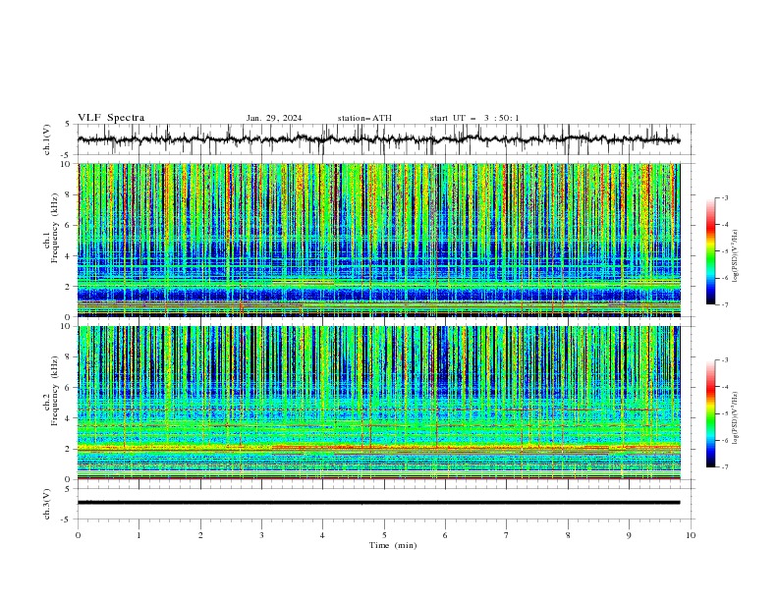Click time axis tick label "6"

445,535
